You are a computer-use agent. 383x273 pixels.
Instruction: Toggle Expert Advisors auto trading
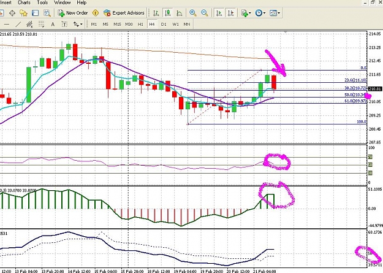(124, 13)
